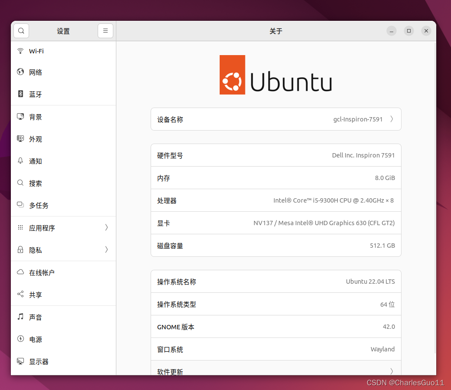Click the share icon beside 共享
The image size is (451, 390).
[x=20, y=294]
